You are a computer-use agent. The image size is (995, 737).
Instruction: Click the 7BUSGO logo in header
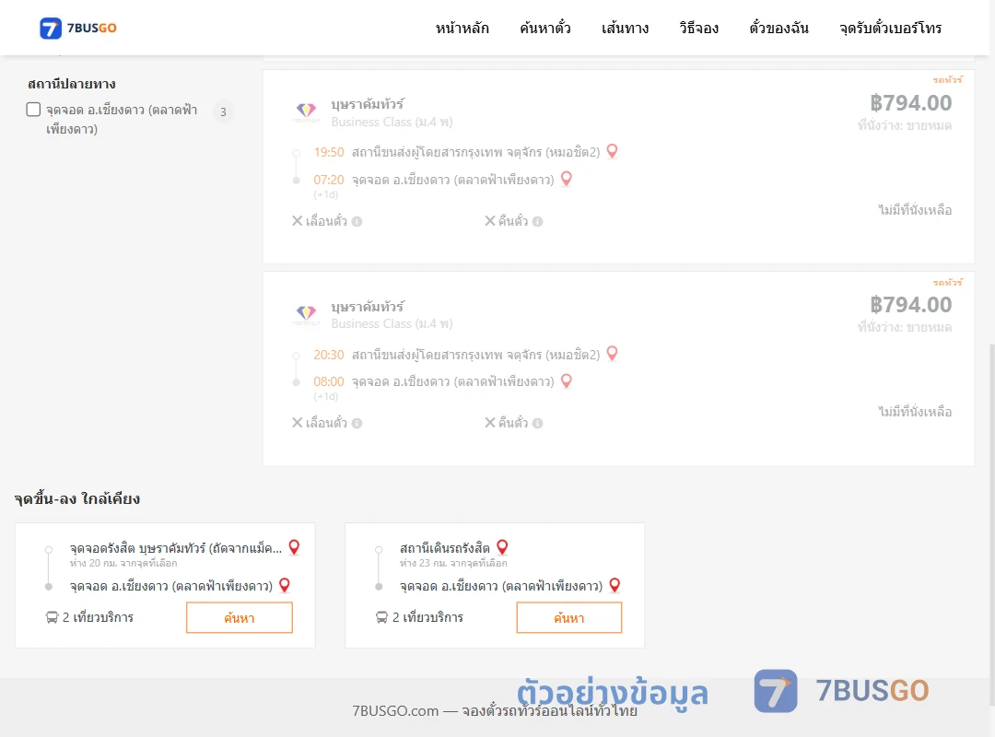pos(78,28)
